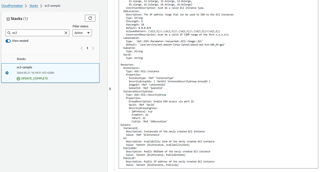Image resolution: width=321 pixels, height=172 pixels.
Task: Refresh the stacks list
Action: [90, 18]
